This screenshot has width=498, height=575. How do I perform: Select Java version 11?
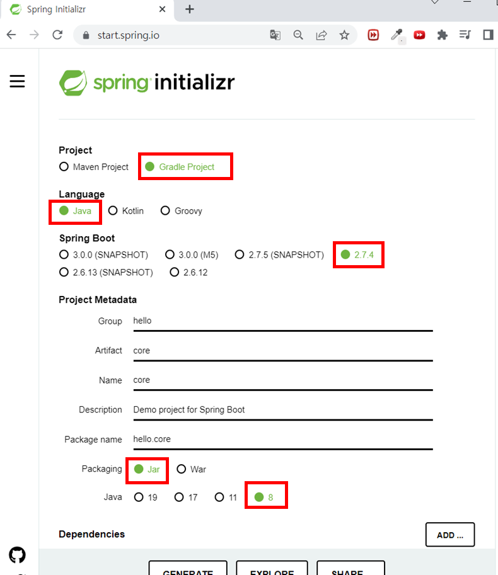tap(226, 498)
